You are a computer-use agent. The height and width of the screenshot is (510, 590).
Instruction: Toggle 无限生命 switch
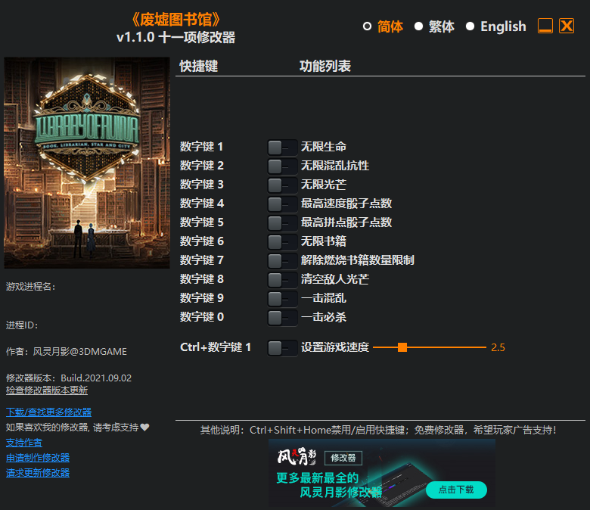click(x=282, y=147)
